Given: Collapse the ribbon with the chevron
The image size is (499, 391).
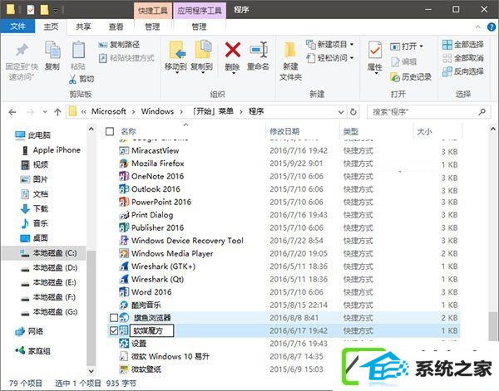Looking at the screenshot, I should pos(478,27).
